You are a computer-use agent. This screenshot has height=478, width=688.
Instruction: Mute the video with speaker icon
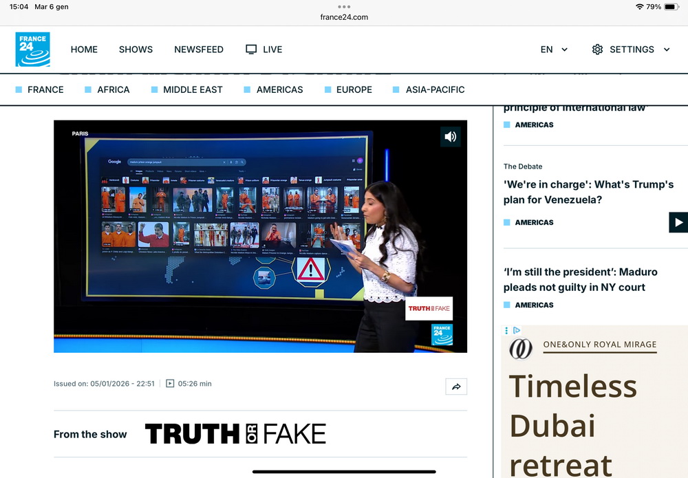coord(450,137)
